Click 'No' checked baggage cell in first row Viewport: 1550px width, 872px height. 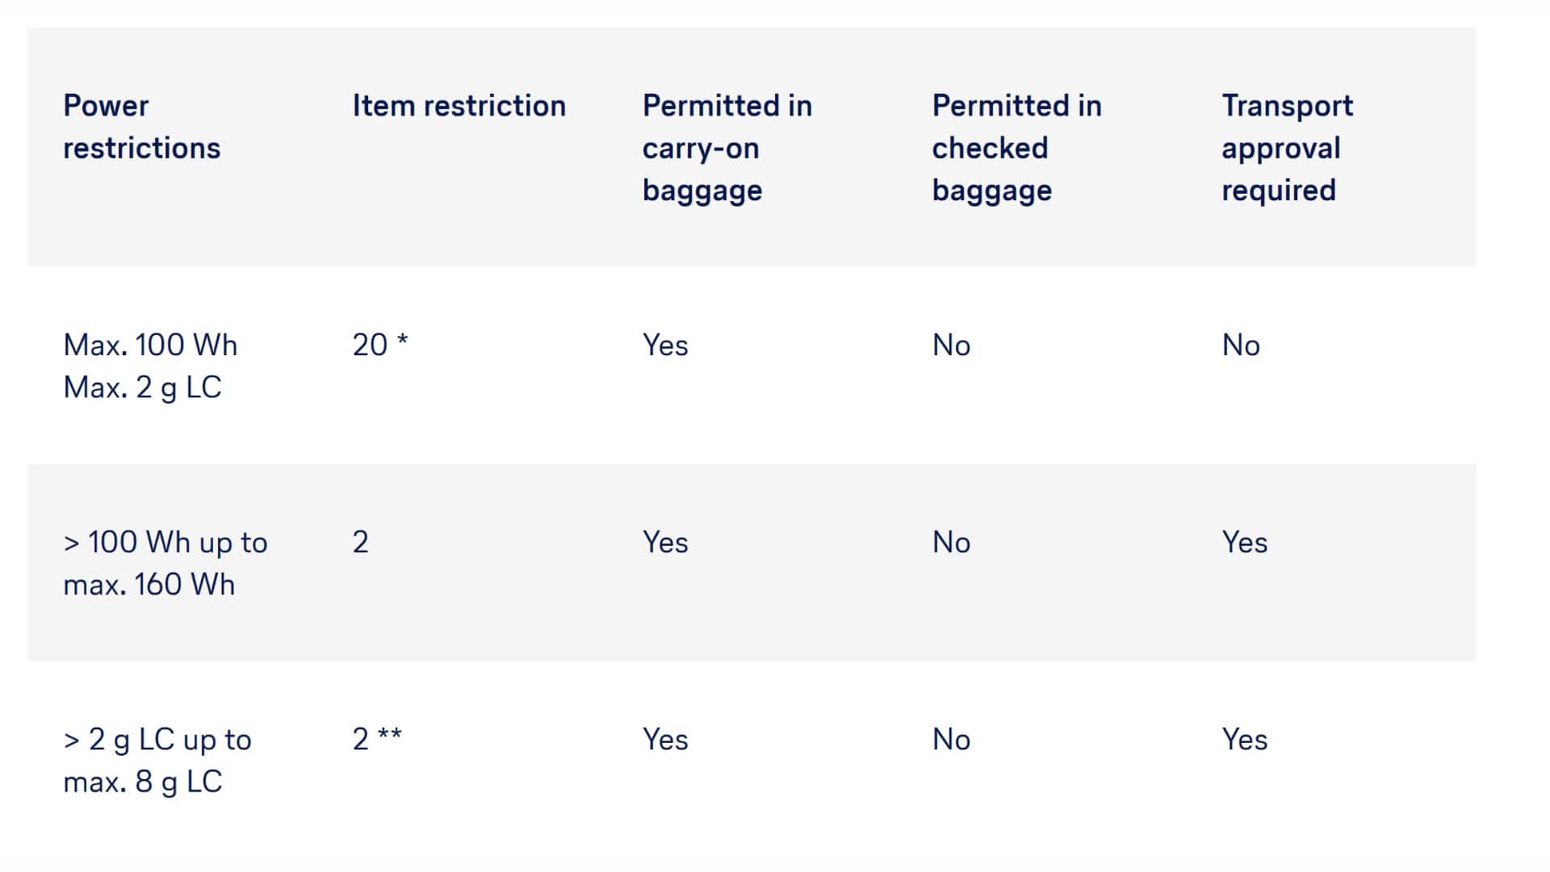[951, 346]
